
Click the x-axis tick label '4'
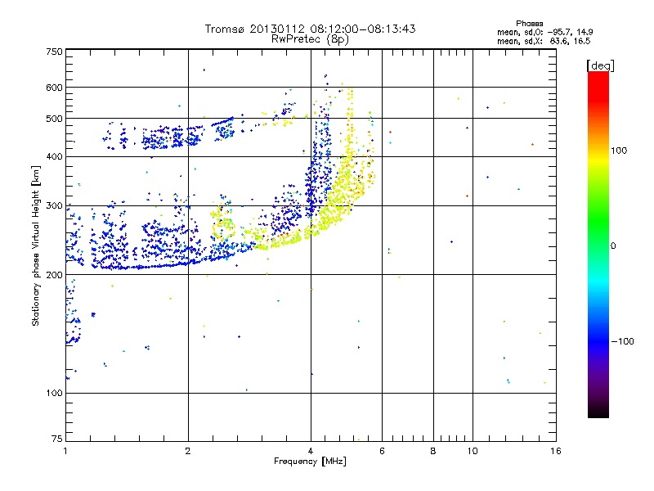[311, 451]
